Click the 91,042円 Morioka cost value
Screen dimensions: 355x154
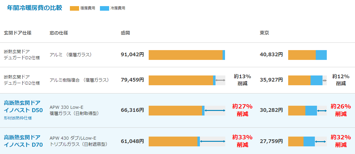(132, 55)
